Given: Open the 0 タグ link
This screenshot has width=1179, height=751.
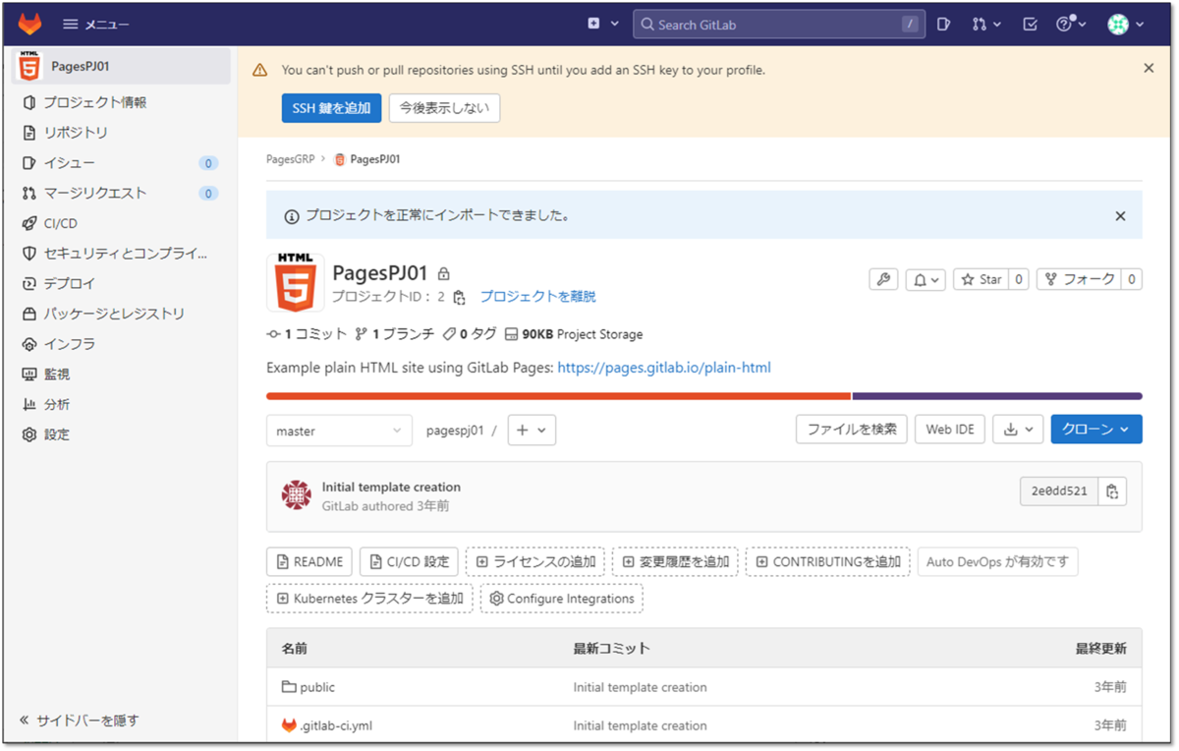Looking at the screenshot, I should pos(470,334).
